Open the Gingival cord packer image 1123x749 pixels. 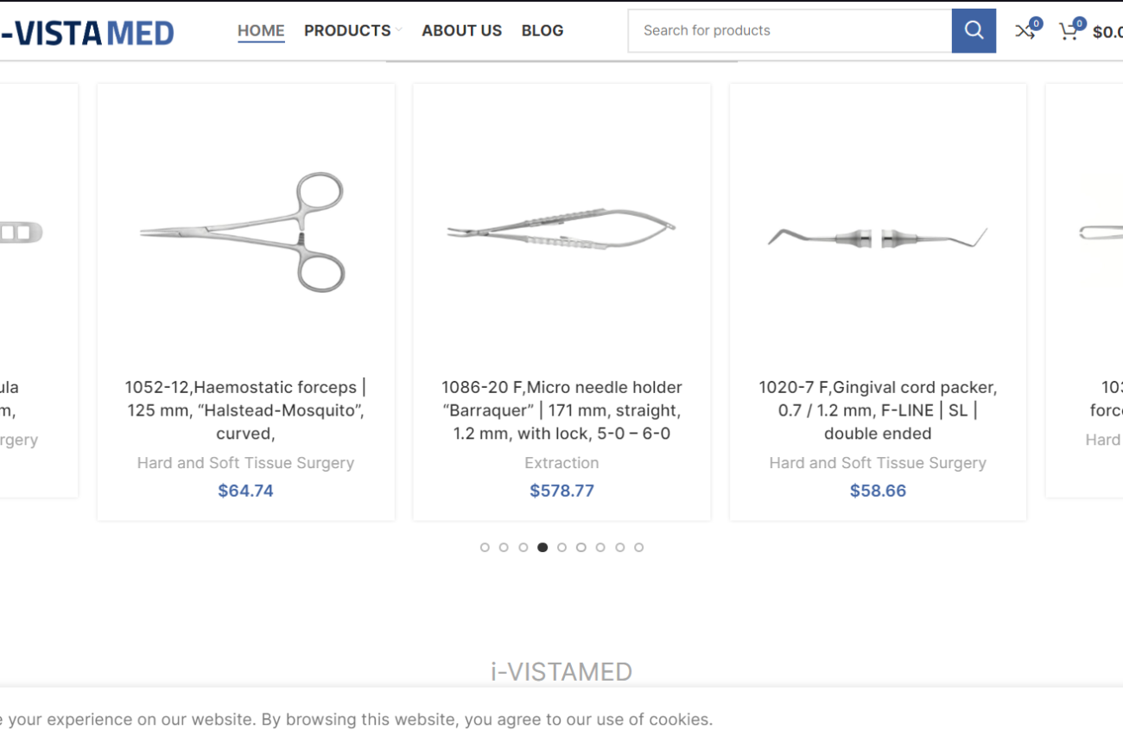(x=878, y=235)
